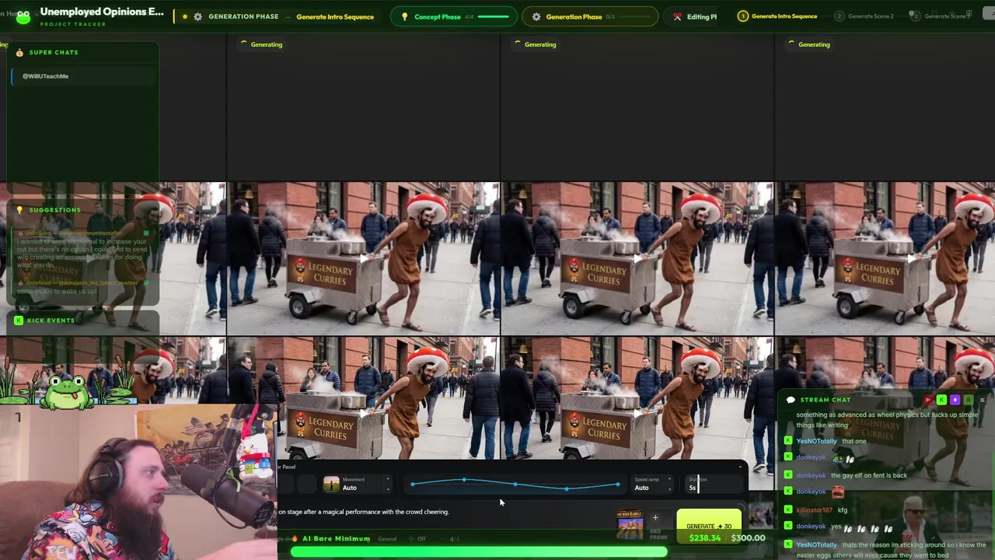Open the Concept Phase tab

point(455,16)
